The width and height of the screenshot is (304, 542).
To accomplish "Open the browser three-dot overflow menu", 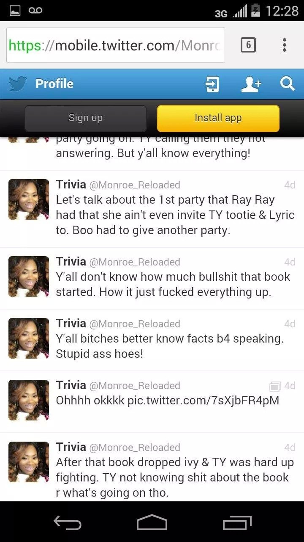I will click(285, 44).
